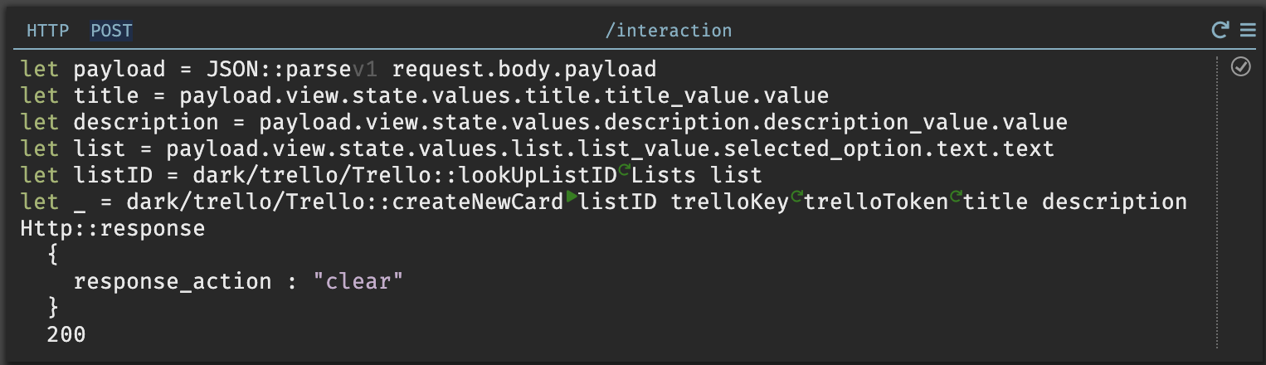The image size is (1266, 365).
Task: Click the HTTP handler type label
Action: click(48, 31)
